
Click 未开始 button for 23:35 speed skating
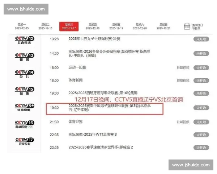click(x=201, y=148)
